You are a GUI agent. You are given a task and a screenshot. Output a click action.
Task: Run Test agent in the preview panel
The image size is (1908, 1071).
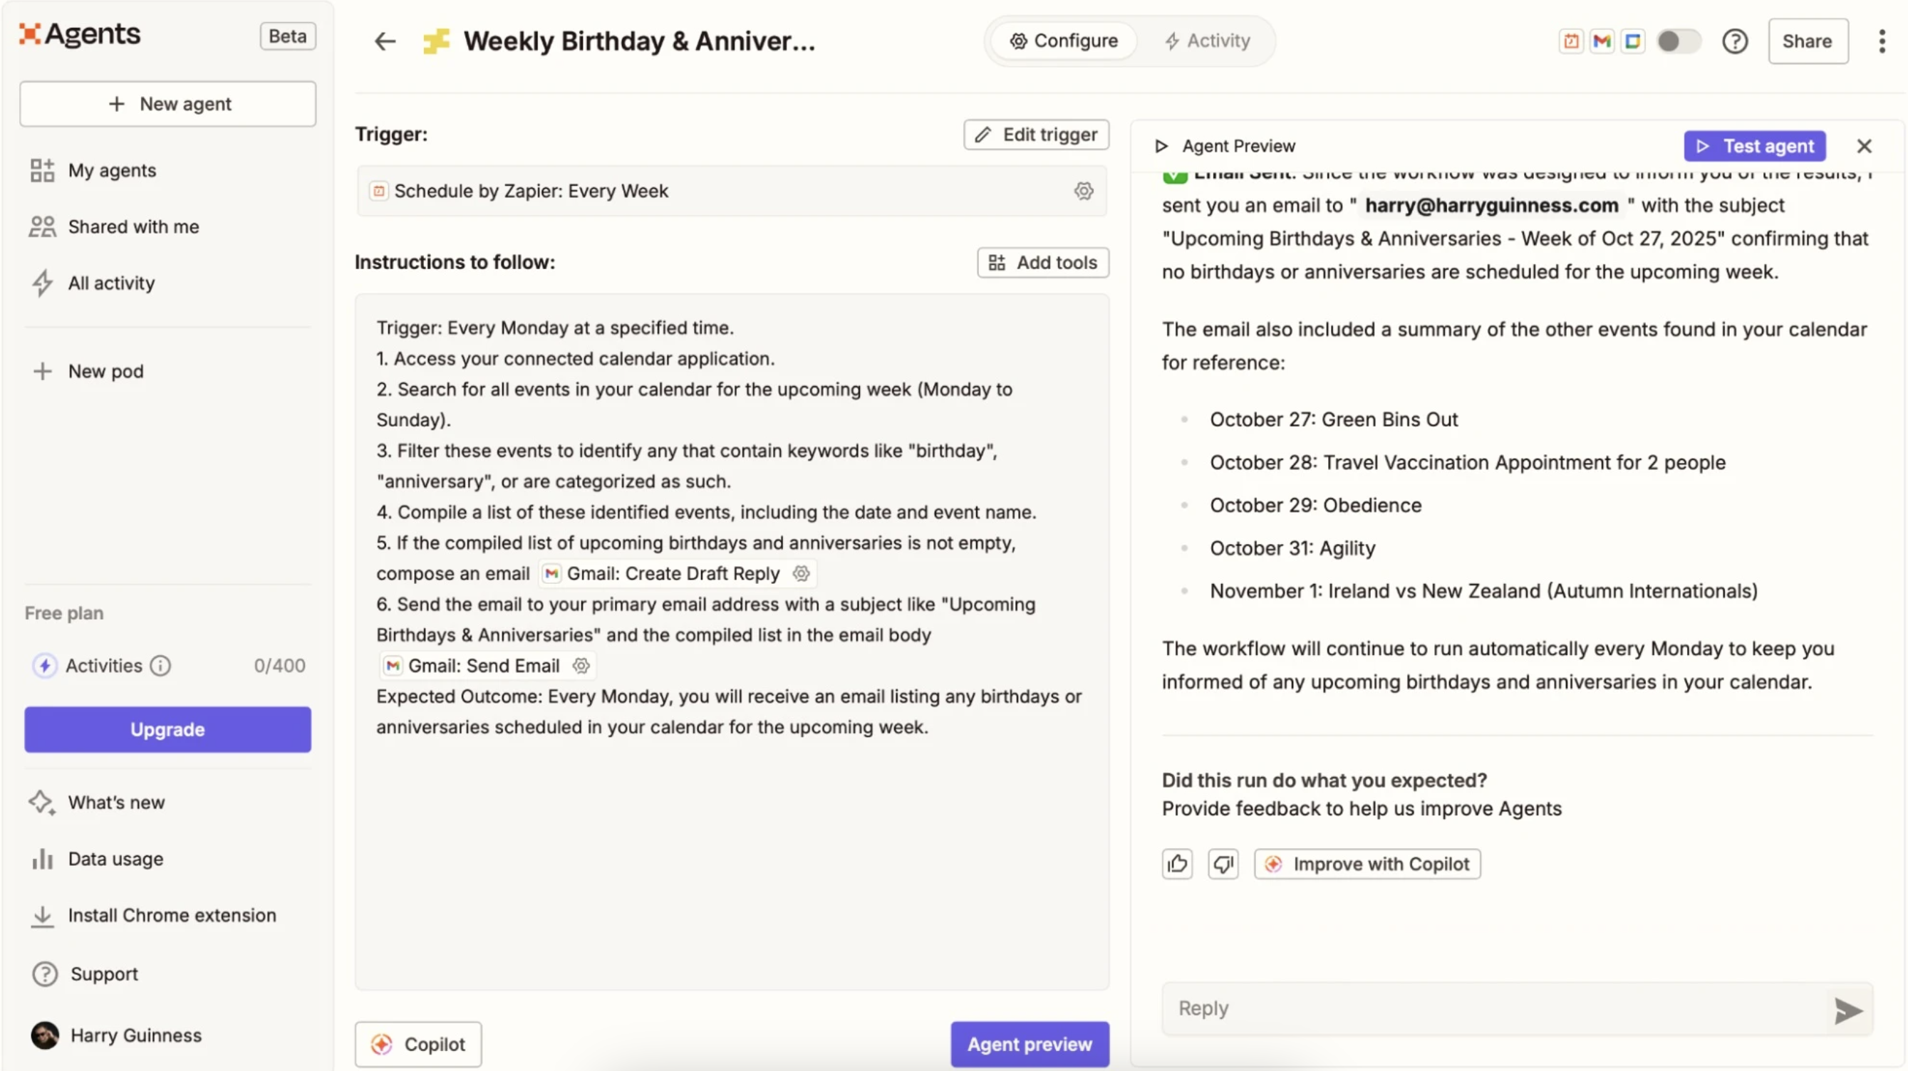click(x=1755, y=146)
